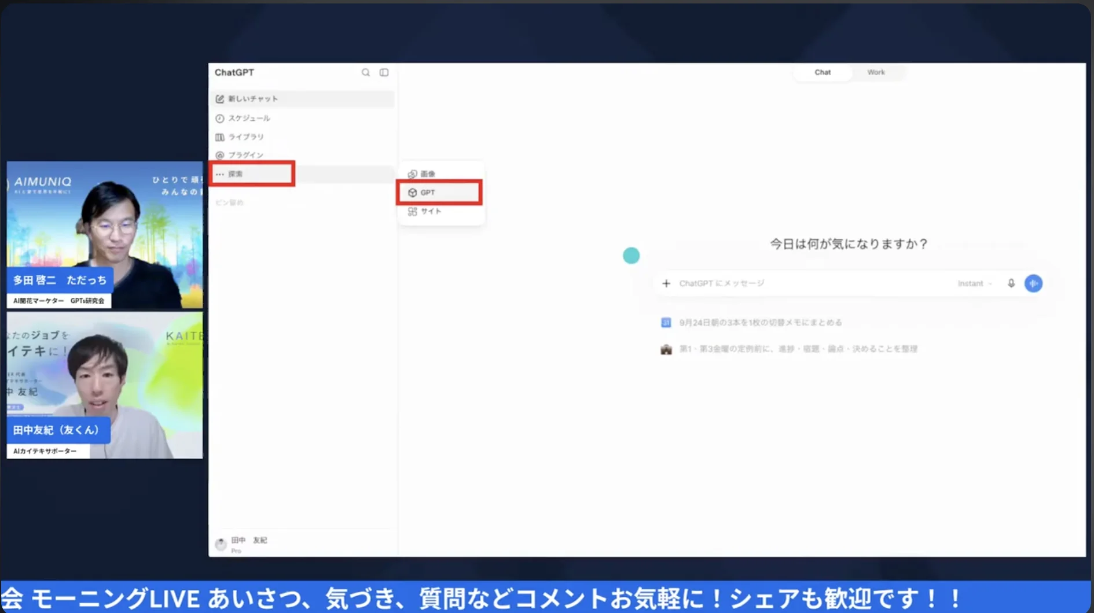This screenshot has width=1094, height=613.
Task: Click the briefcase icon beside 第1・第3金曜 suggestion
Action: [666, 349]
